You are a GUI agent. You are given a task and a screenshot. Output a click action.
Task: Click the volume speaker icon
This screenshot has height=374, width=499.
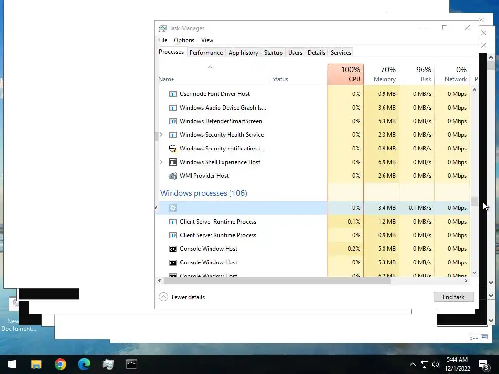[436, 364]
